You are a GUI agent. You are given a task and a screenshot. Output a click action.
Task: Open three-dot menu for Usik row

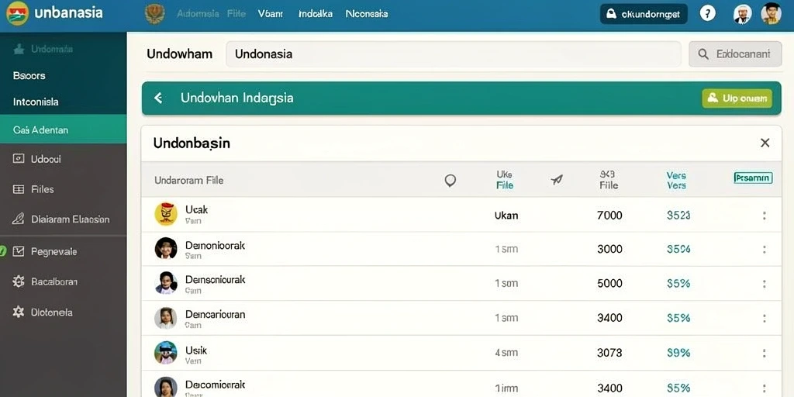coord(764,353)
